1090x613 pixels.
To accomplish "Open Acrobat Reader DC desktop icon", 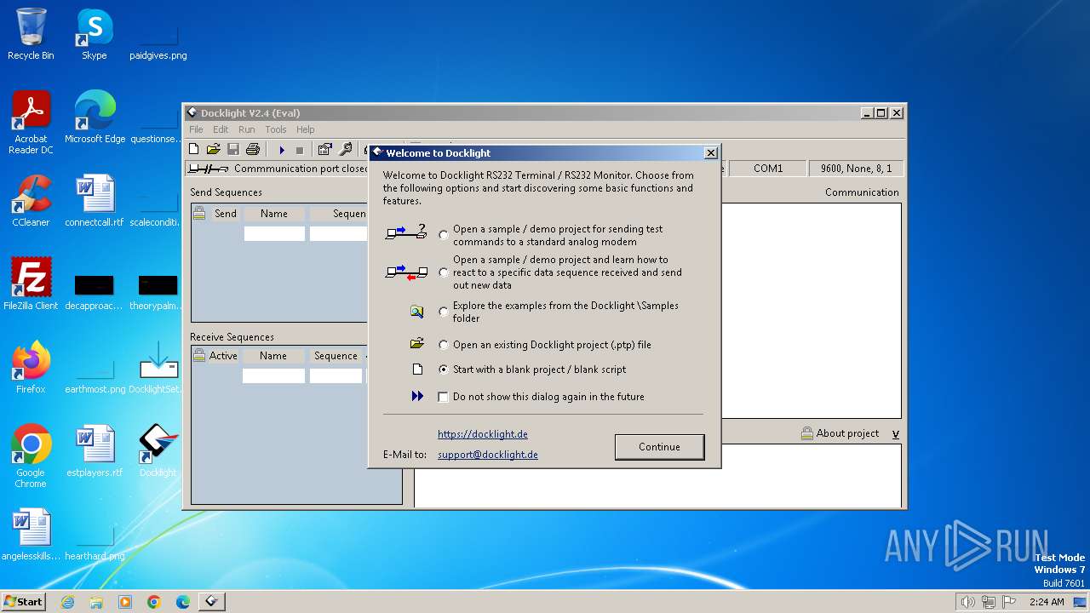I will click(x=31, y=123).
